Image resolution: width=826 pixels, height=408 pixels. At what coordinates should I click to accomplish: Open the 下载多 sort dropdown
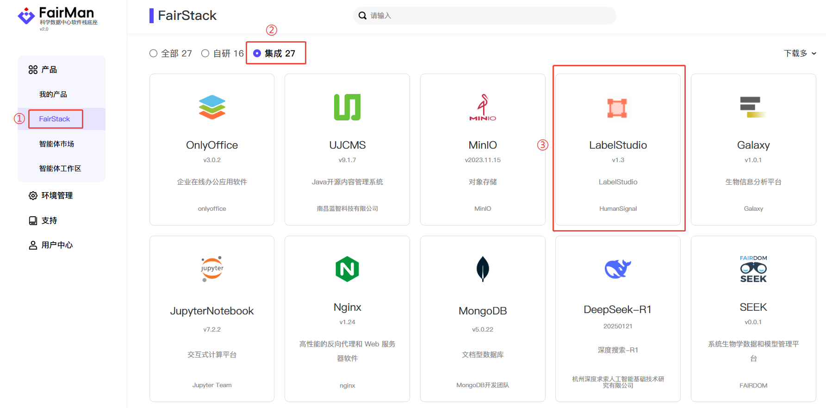point(800,54)
